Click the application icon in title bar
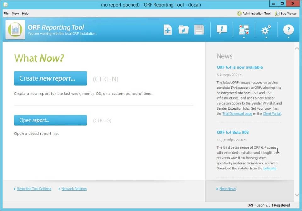This screenshot has width=302, height=211. pos(6,4)
